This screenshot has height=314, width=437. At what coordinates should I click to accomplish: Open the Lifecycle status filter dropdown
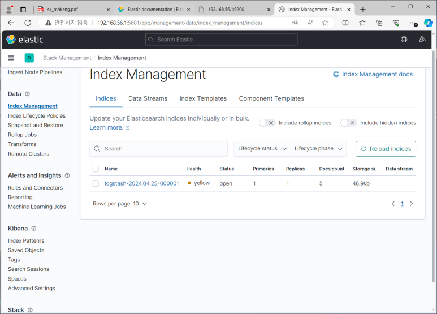click(x=262, y=149)
